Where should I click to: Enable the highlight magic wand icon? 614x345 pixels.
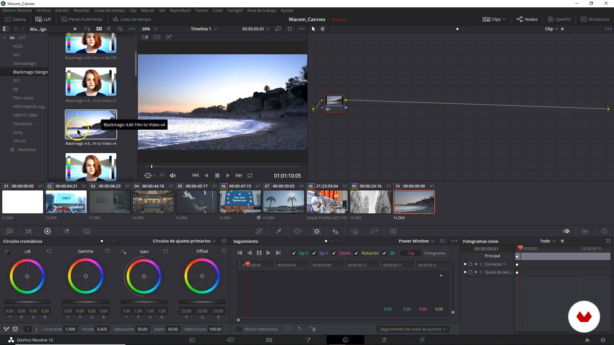[x=169, y=37]
